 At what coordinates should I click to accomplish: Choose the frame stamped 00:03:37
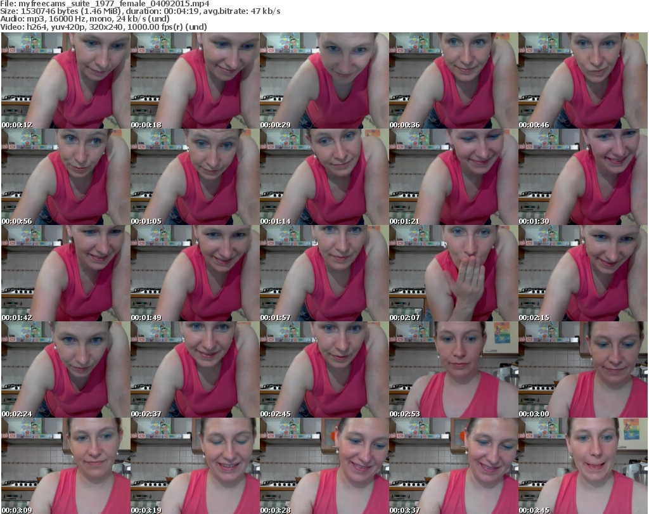[x=454, y=466]
